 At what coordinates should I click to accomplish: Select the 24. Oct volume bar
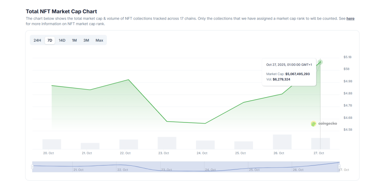(205, 145)
